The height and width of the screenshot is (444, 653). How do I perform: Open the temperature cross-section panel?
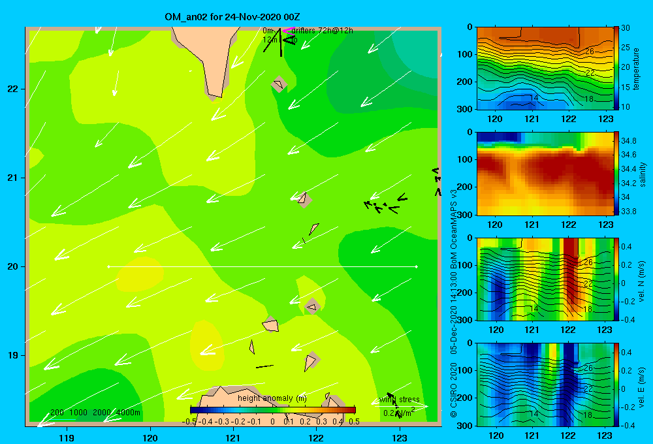(x=545, y=69)
